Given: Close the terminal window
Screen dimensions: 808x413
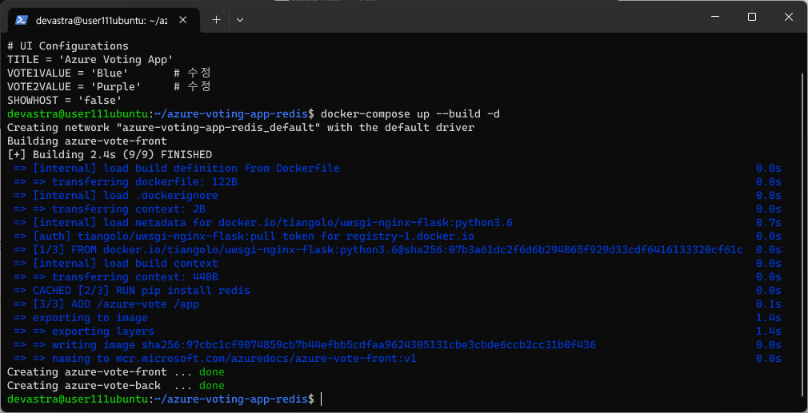Looking at the screenshot, I should pyautogui.click(x=789, y=17).
